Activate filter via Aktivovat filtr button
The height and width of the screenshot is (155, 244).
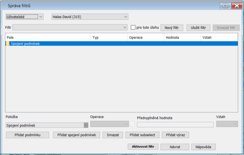(x=143, y=147)
